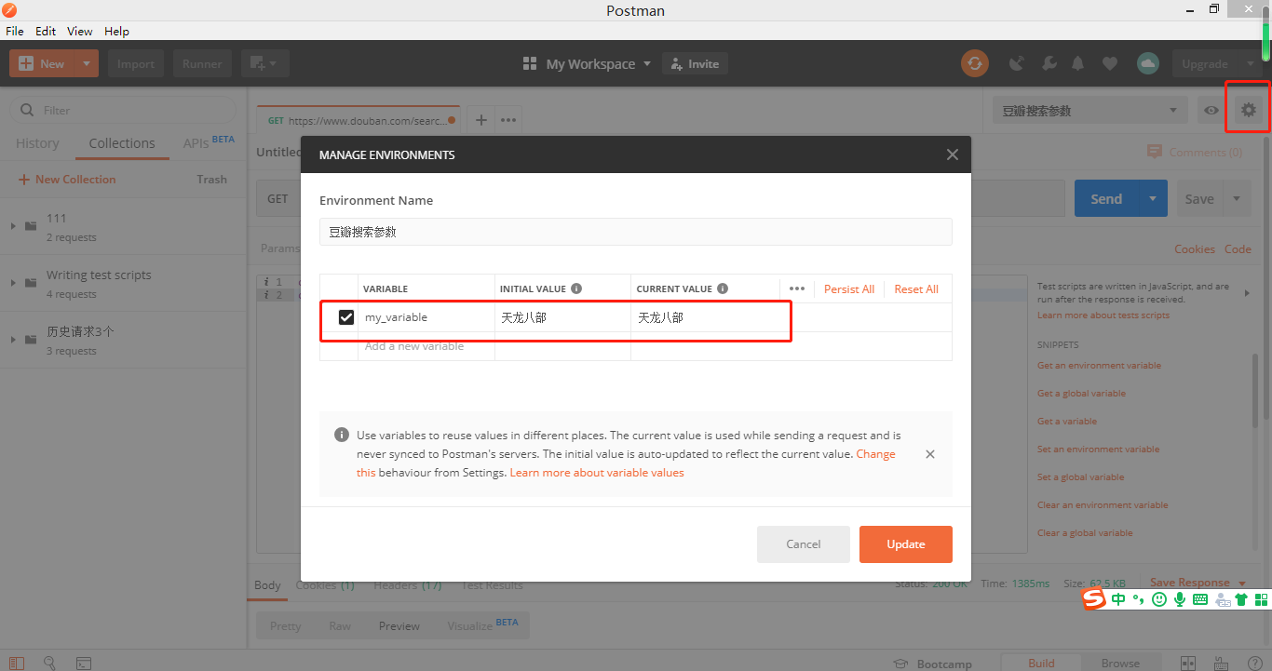
Task: Edit the Environment Name field
Action: tap(635, 232)
